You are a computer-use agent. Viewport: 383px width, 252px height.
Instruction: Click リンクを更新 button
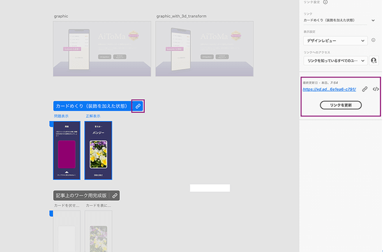point(341,105)
